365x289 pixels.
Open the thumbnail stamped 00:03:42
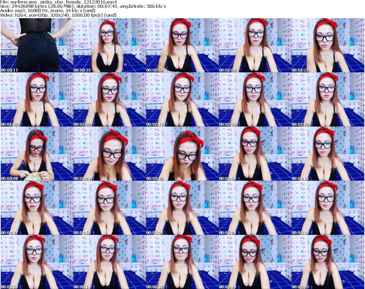click(x=182, y=154)
